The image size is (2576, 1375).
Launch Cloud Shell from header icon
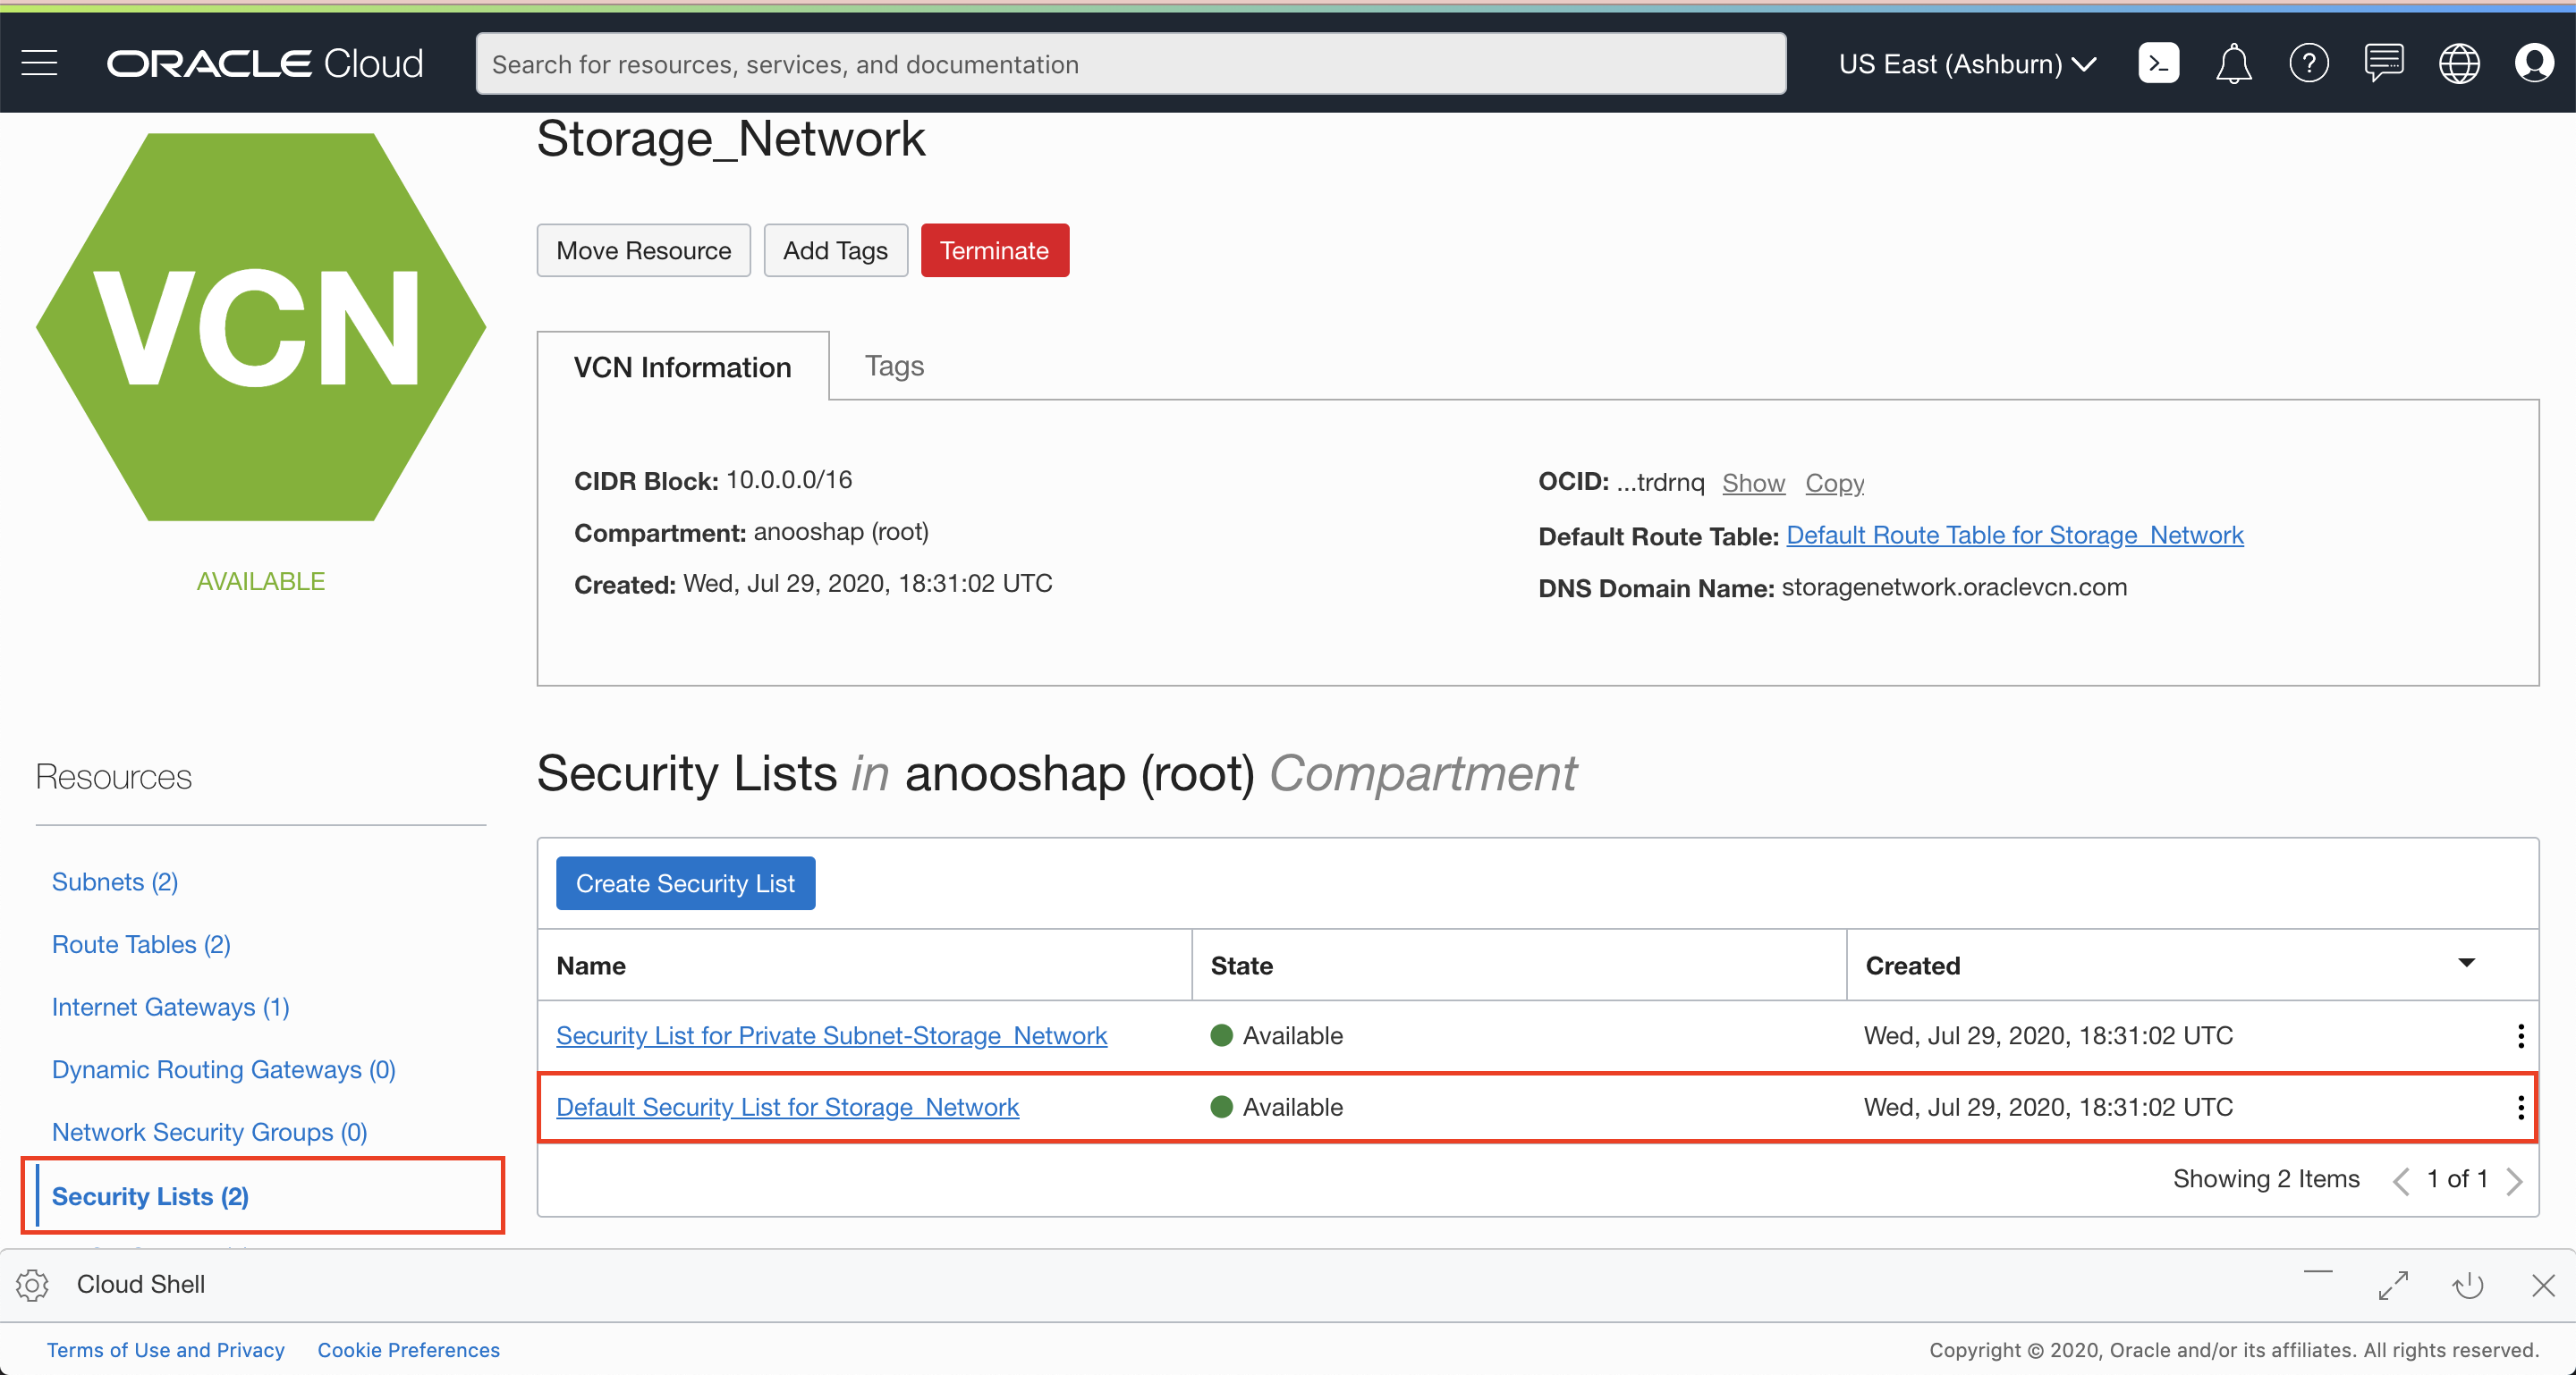click(x=2158, y=63)
